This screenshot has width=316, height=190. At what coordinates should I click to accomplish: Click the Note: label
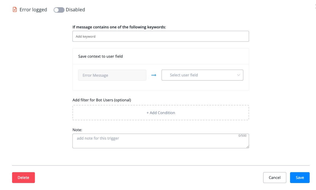(x=77, y=130)
